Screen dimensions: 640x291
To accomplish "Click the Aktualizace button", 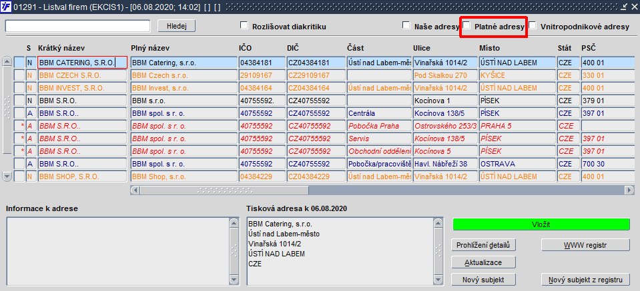I will pyautogui.click(x=484, y=262).
